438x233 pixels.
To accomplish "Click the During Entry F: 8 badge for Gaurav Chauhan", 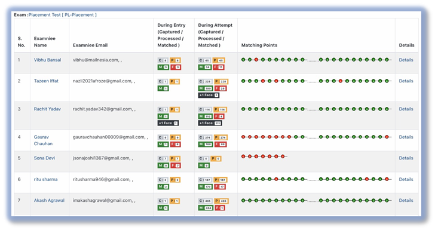I will 176,144.
